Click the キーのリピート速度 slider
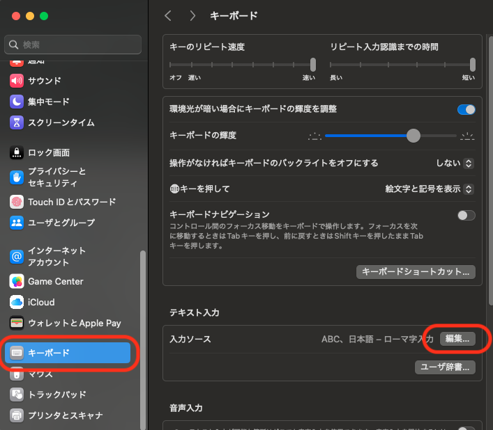Image resolution: width=493 pixels, height=430 pixels. point(242,65)
